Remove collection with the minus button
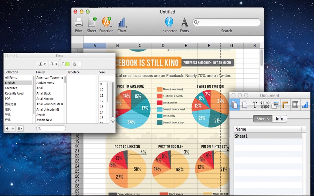The image size is (314, 196). [13, 128]
